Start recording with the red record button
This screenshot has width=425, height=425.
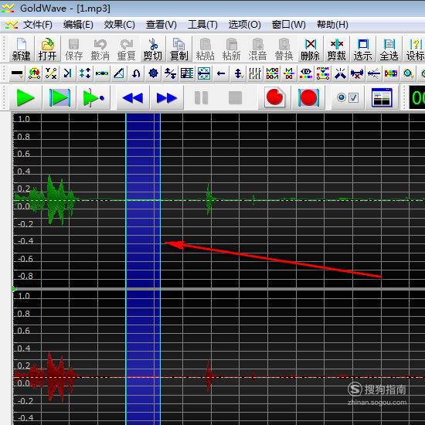(274, 97)
